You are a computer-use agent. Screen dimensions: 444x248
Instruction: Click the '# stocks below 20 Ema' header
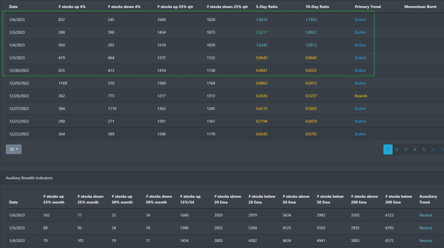pyautogui.click(x=262, y=199)
